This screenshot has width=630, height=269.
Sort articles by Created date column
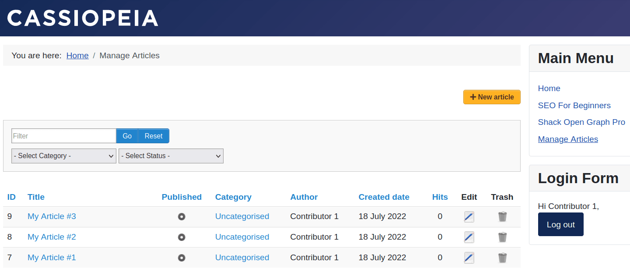pyautogui.click(x=384, y=197)
